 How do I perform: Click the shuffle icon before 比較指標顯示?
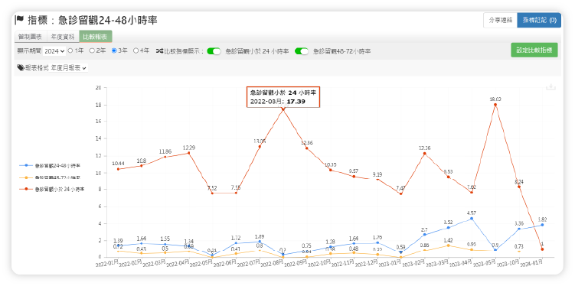[159, 51]
